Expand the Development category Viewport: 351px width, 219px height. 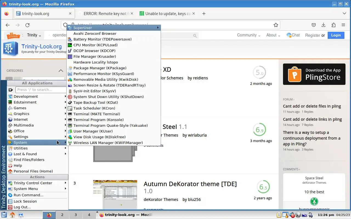coord(37,96)
